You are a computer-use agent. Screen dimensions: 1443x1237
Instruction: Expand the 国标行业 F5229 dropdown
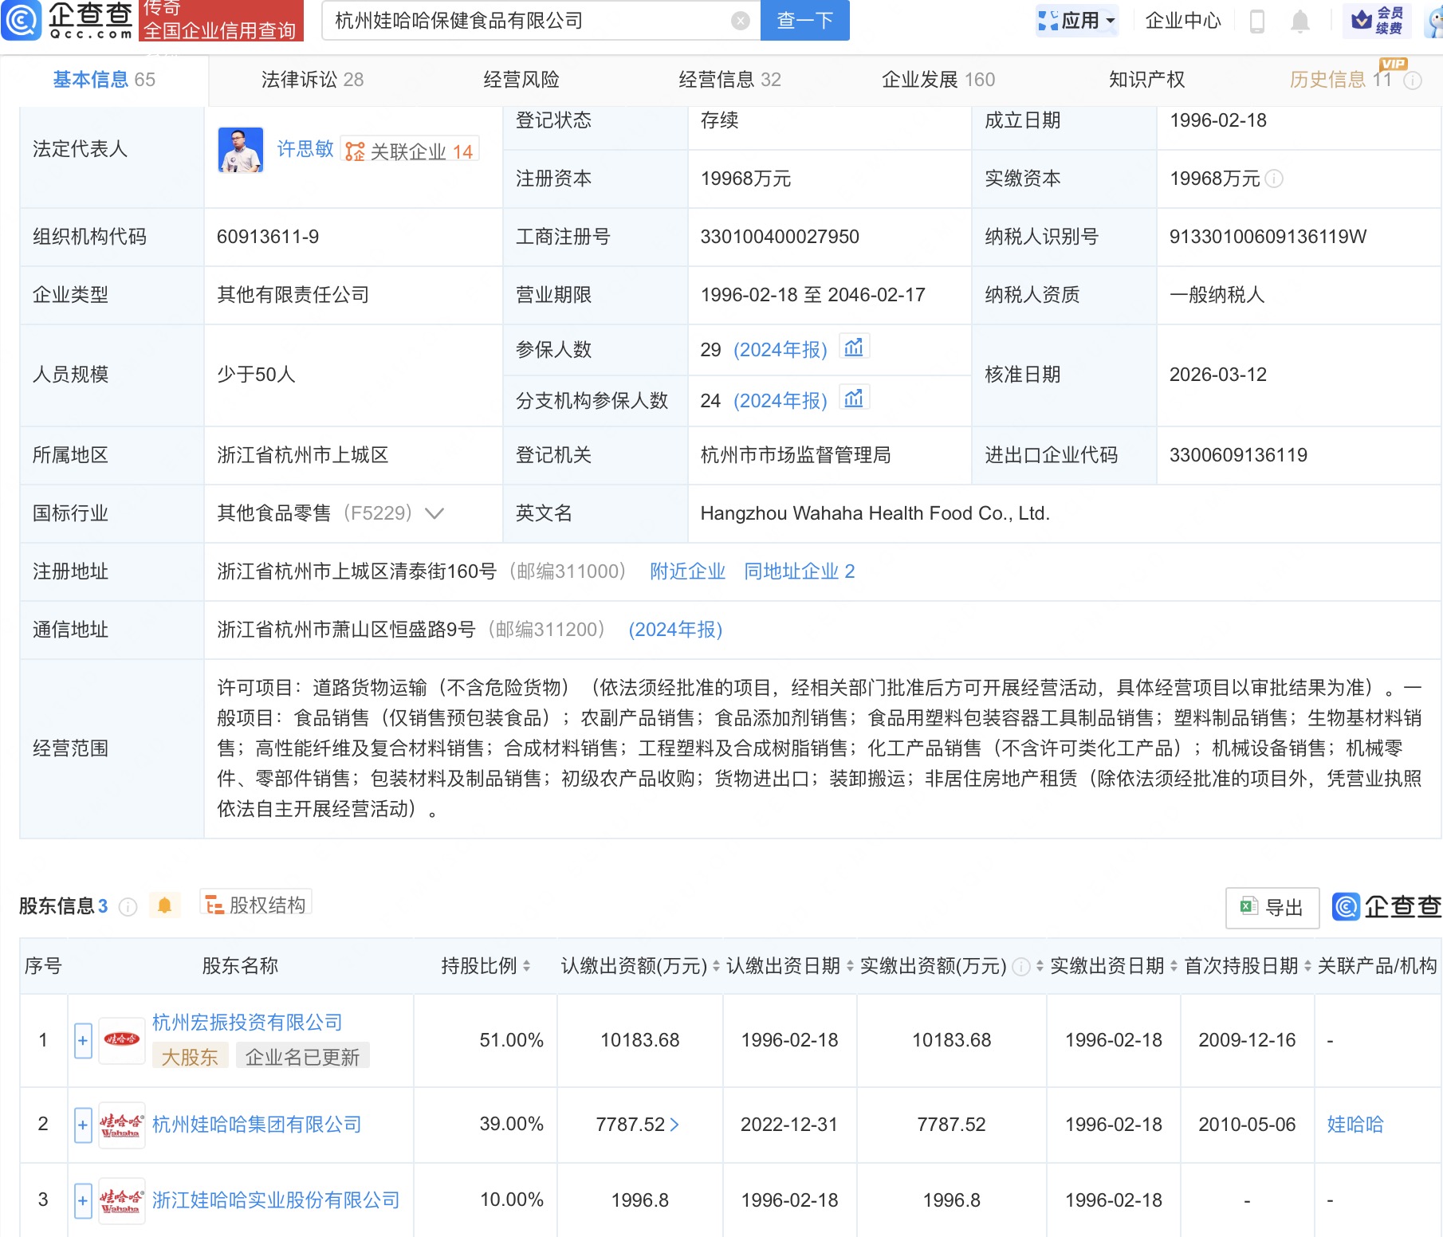tap(434, 514)
